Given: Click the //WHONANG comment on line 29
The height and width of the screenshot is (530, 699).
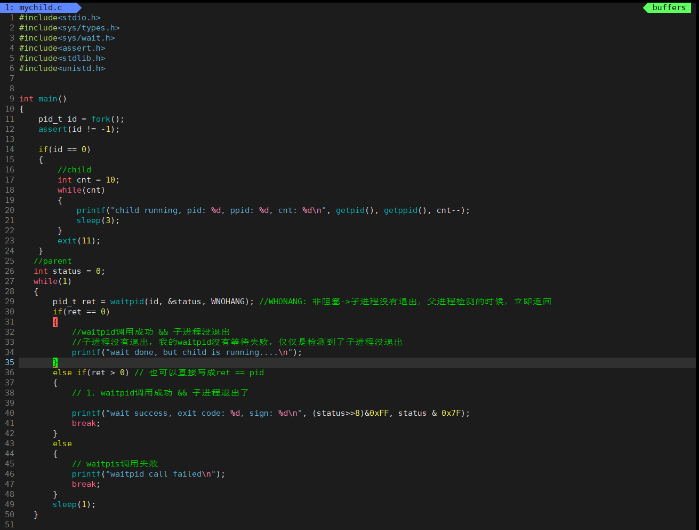Looking at the screenshot, I should (405, 302).
